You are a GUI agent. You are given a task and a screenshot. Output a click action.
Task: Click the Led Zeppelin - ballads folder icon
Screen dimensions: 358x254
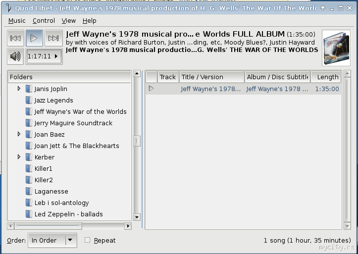(29, 214)
